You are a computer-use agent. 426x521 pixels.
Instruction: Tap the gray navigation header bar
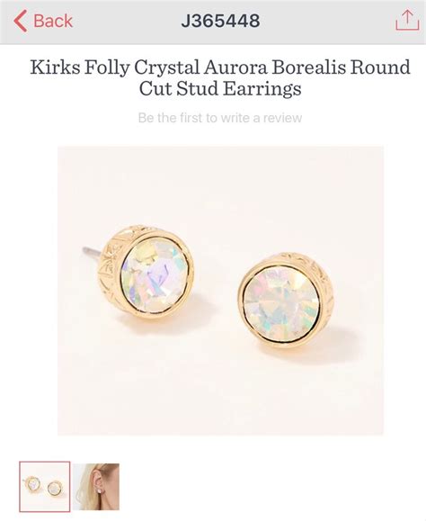[213, 22]
